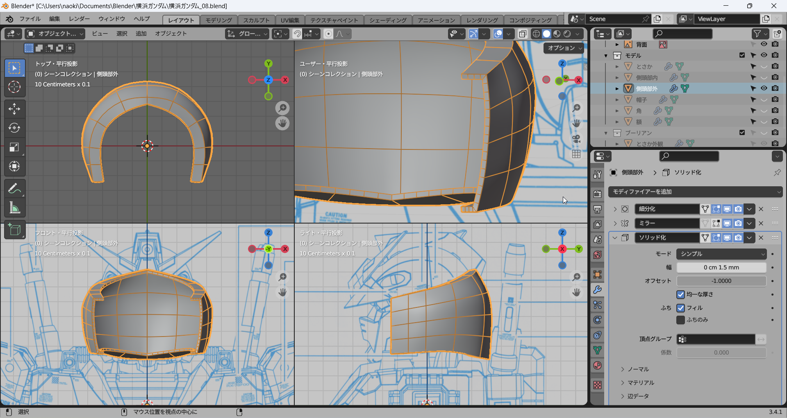This screenshot has height=418, width=787.
Task: Click the オプション button in the viewport
Action: click(x=564, y=48)
